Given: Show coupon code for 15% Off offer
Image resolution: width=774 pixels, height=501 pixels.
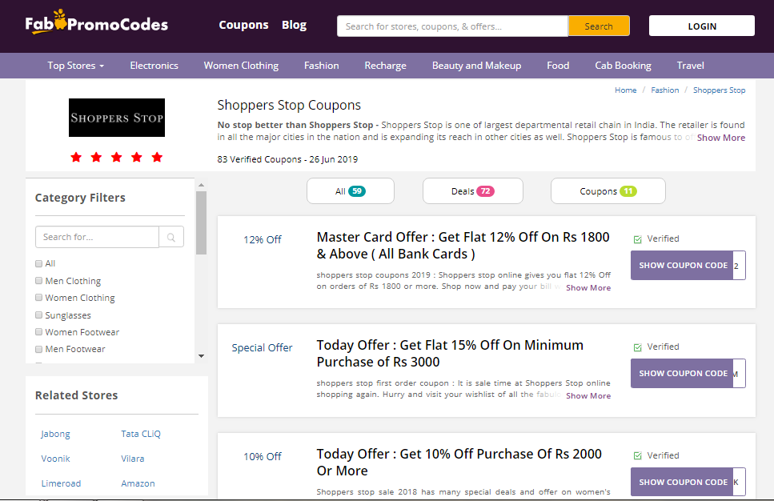Looking at the screenshot, I should point(688,373).
